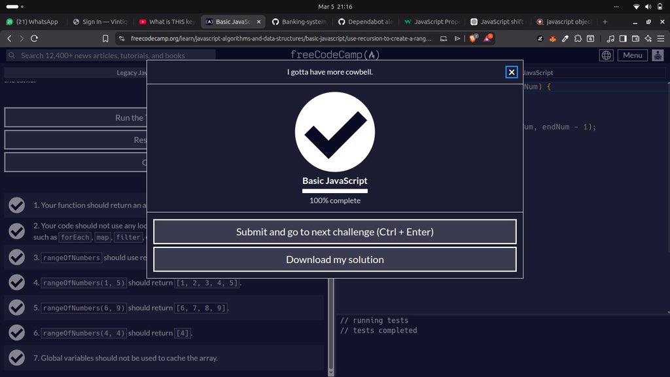Screen dimensions: 670x377
Task: Toggle the browser sidebar panel
Action: pos(623,39)
